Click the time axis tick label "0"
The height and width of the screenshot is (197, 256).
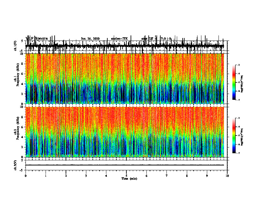26,176
